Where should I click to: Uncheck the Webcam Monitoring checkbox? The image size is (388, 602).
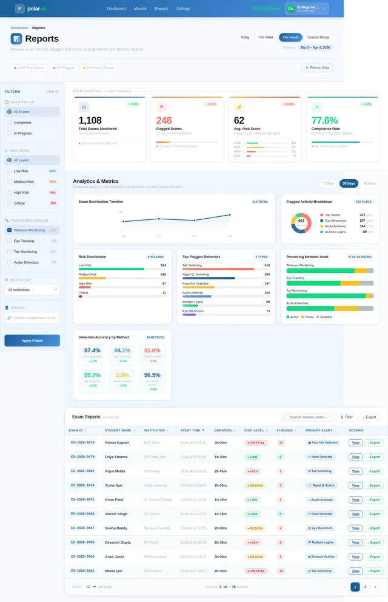click(x=10, y=230)
